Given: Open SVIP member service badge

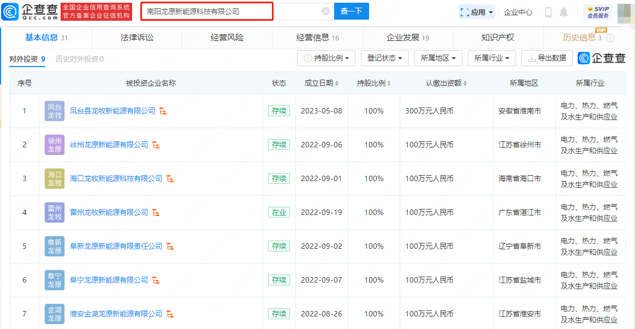Looking at the screenshot, I should pyautogui.click(x=598, y=12).
